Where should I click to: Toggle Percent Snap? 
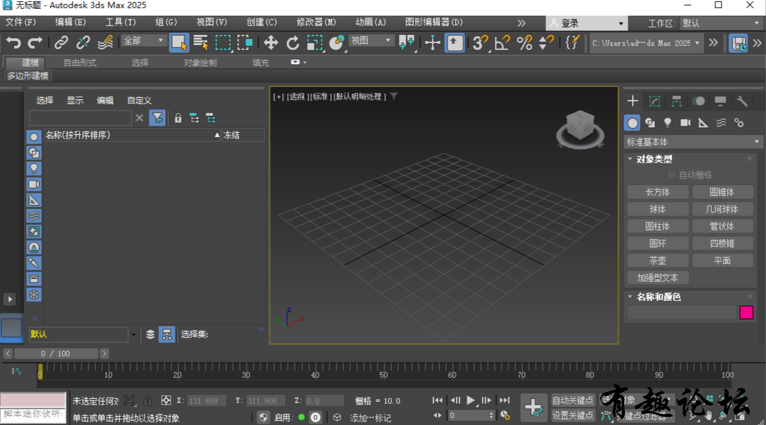point(524,43)
